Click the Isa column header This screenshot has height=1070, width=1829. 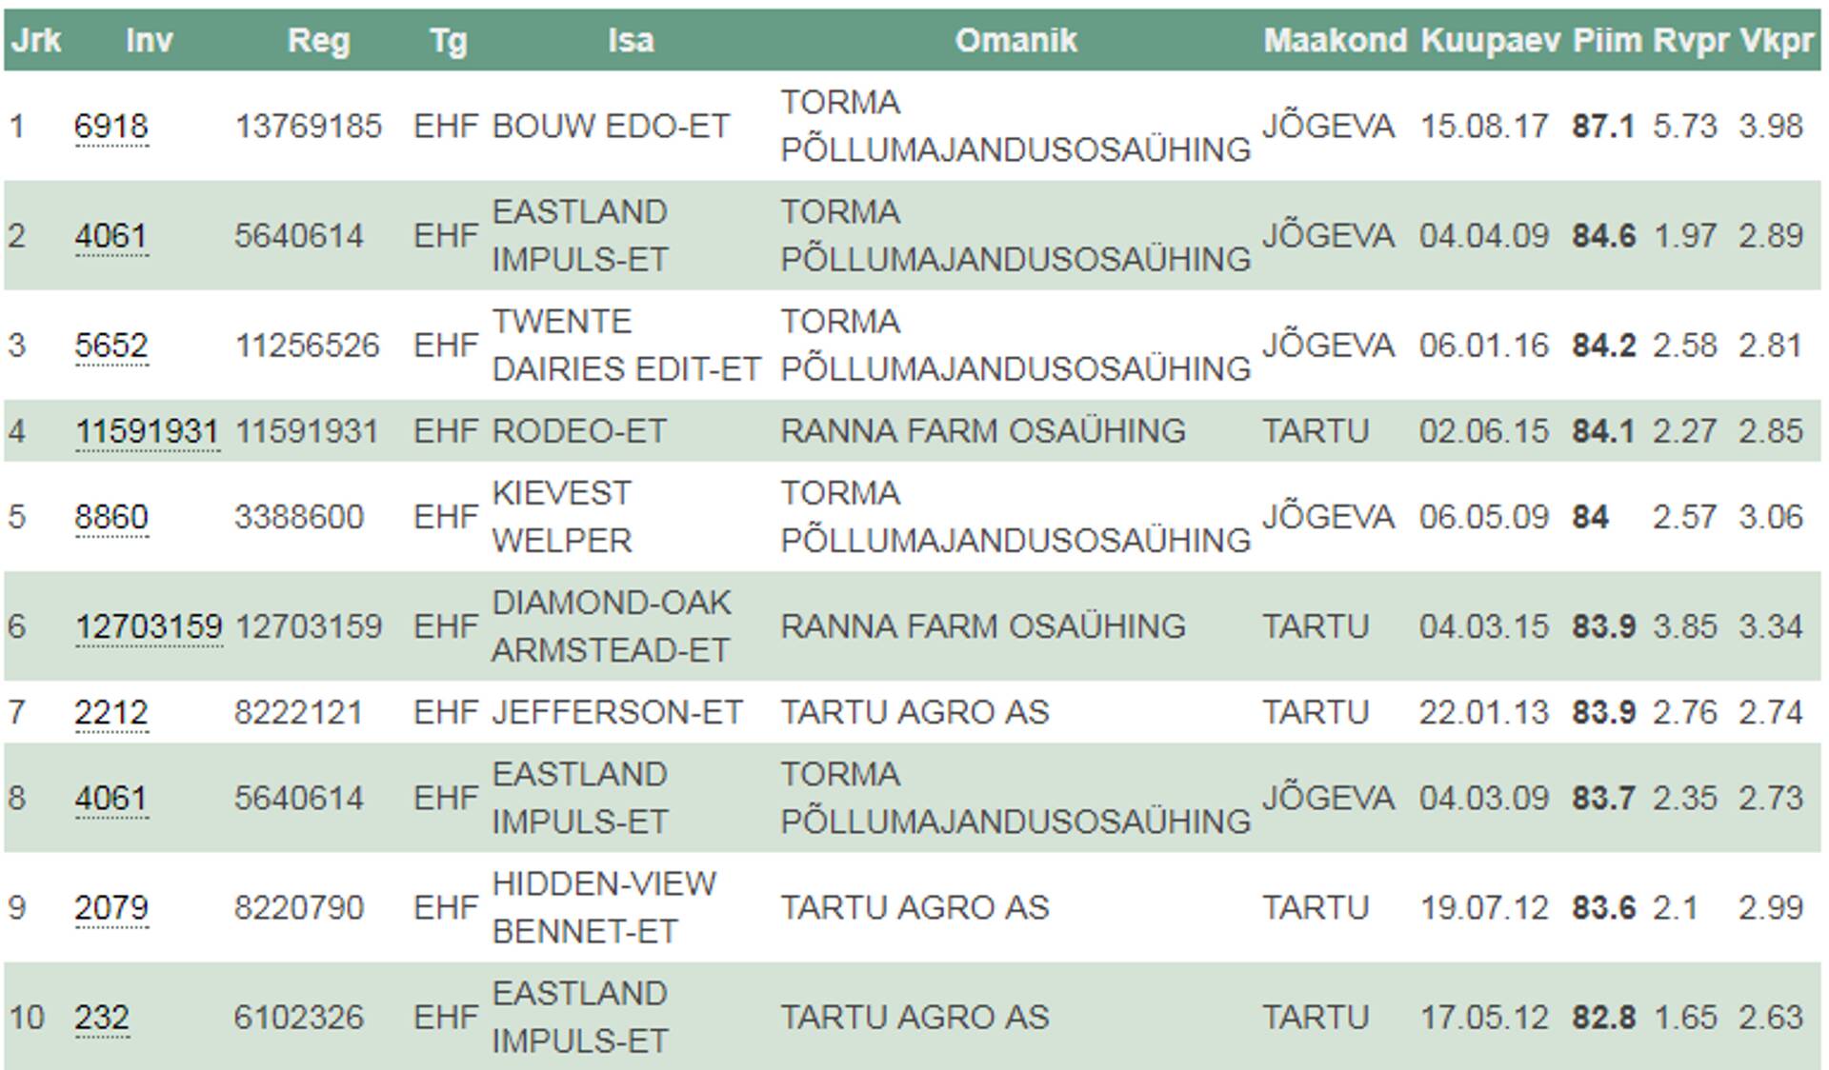point(631,41)
